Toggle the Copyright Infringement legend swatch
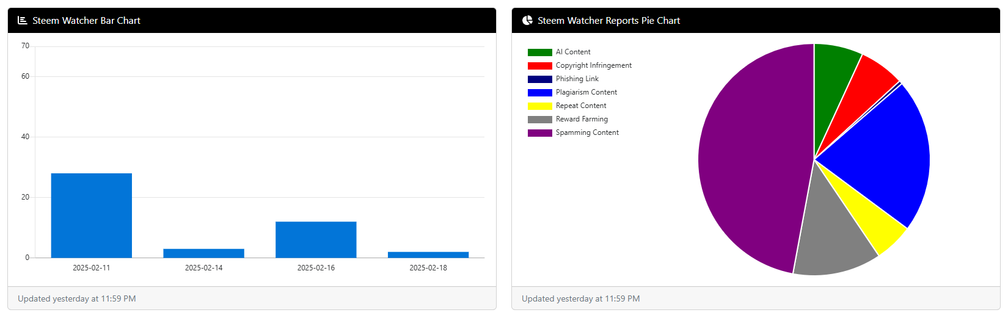1008x318 pixels. (x=539, y=66)
